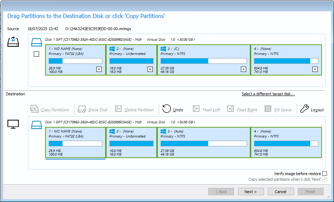Select the Delete Partition icon

click(118, 109)
